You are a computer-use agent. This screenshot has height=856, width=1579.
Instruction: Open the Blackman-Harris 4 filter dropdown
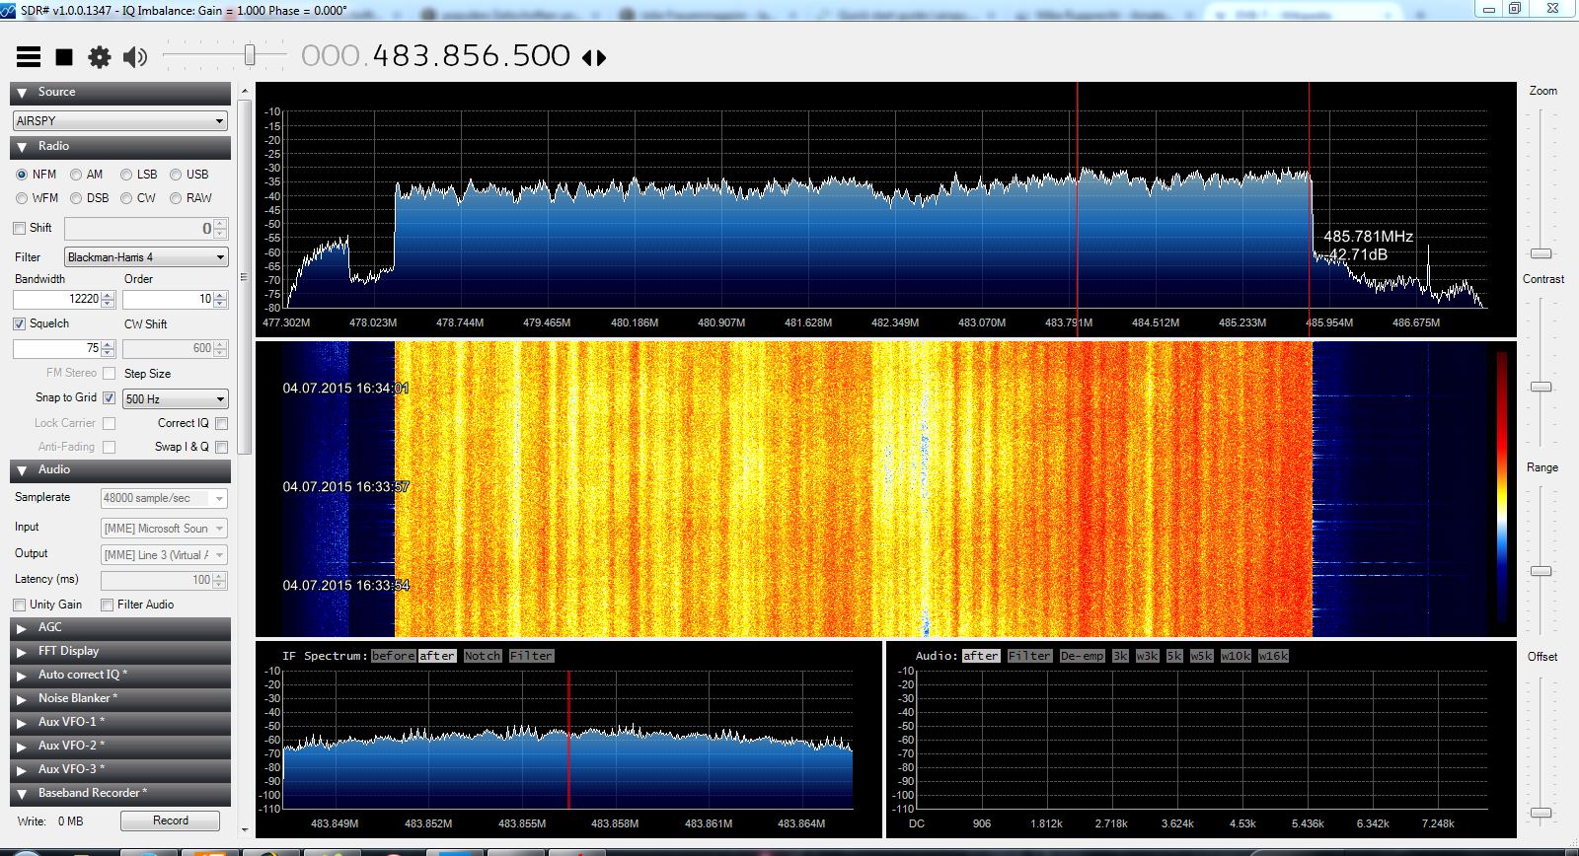(146, 257)
